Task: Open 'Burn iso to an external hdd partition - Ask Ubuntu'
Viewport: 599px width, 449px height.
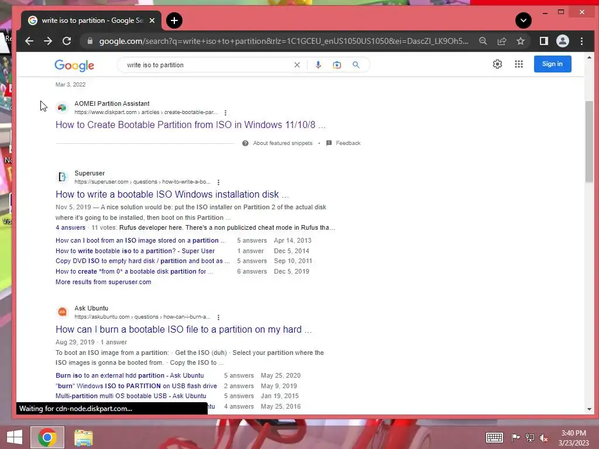Action: click(129, 376)
